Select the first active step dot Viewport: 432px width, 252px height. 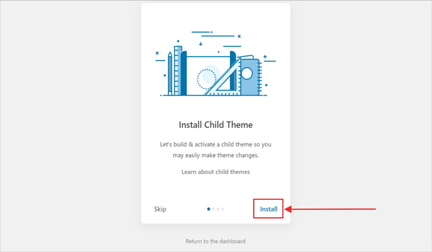(x=209, y=209)
